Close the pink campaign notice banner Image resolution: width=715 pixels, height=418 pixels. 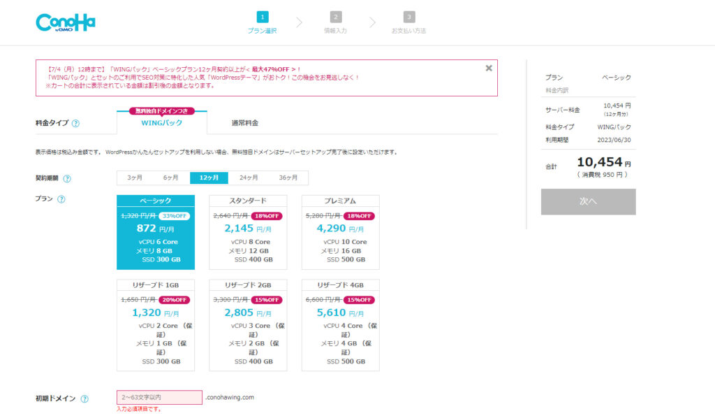489,68
